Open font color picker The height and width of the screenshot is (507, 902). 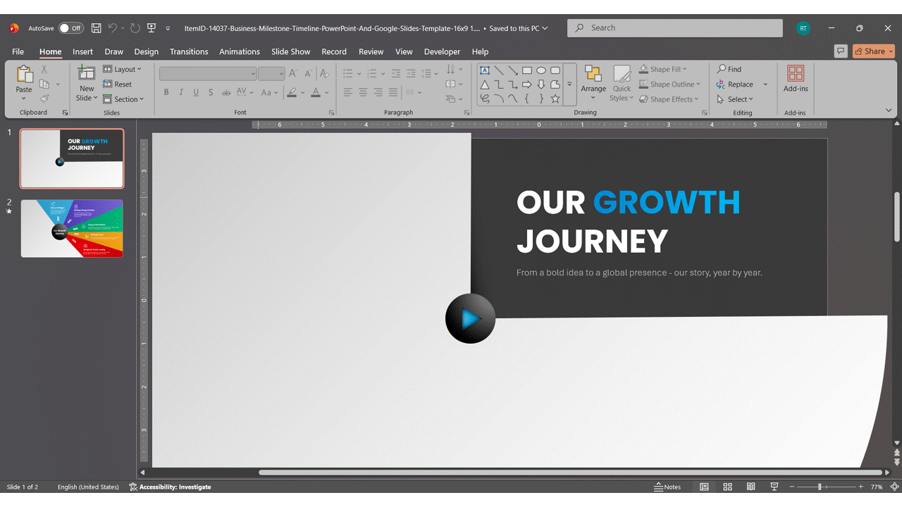point(315,92)
